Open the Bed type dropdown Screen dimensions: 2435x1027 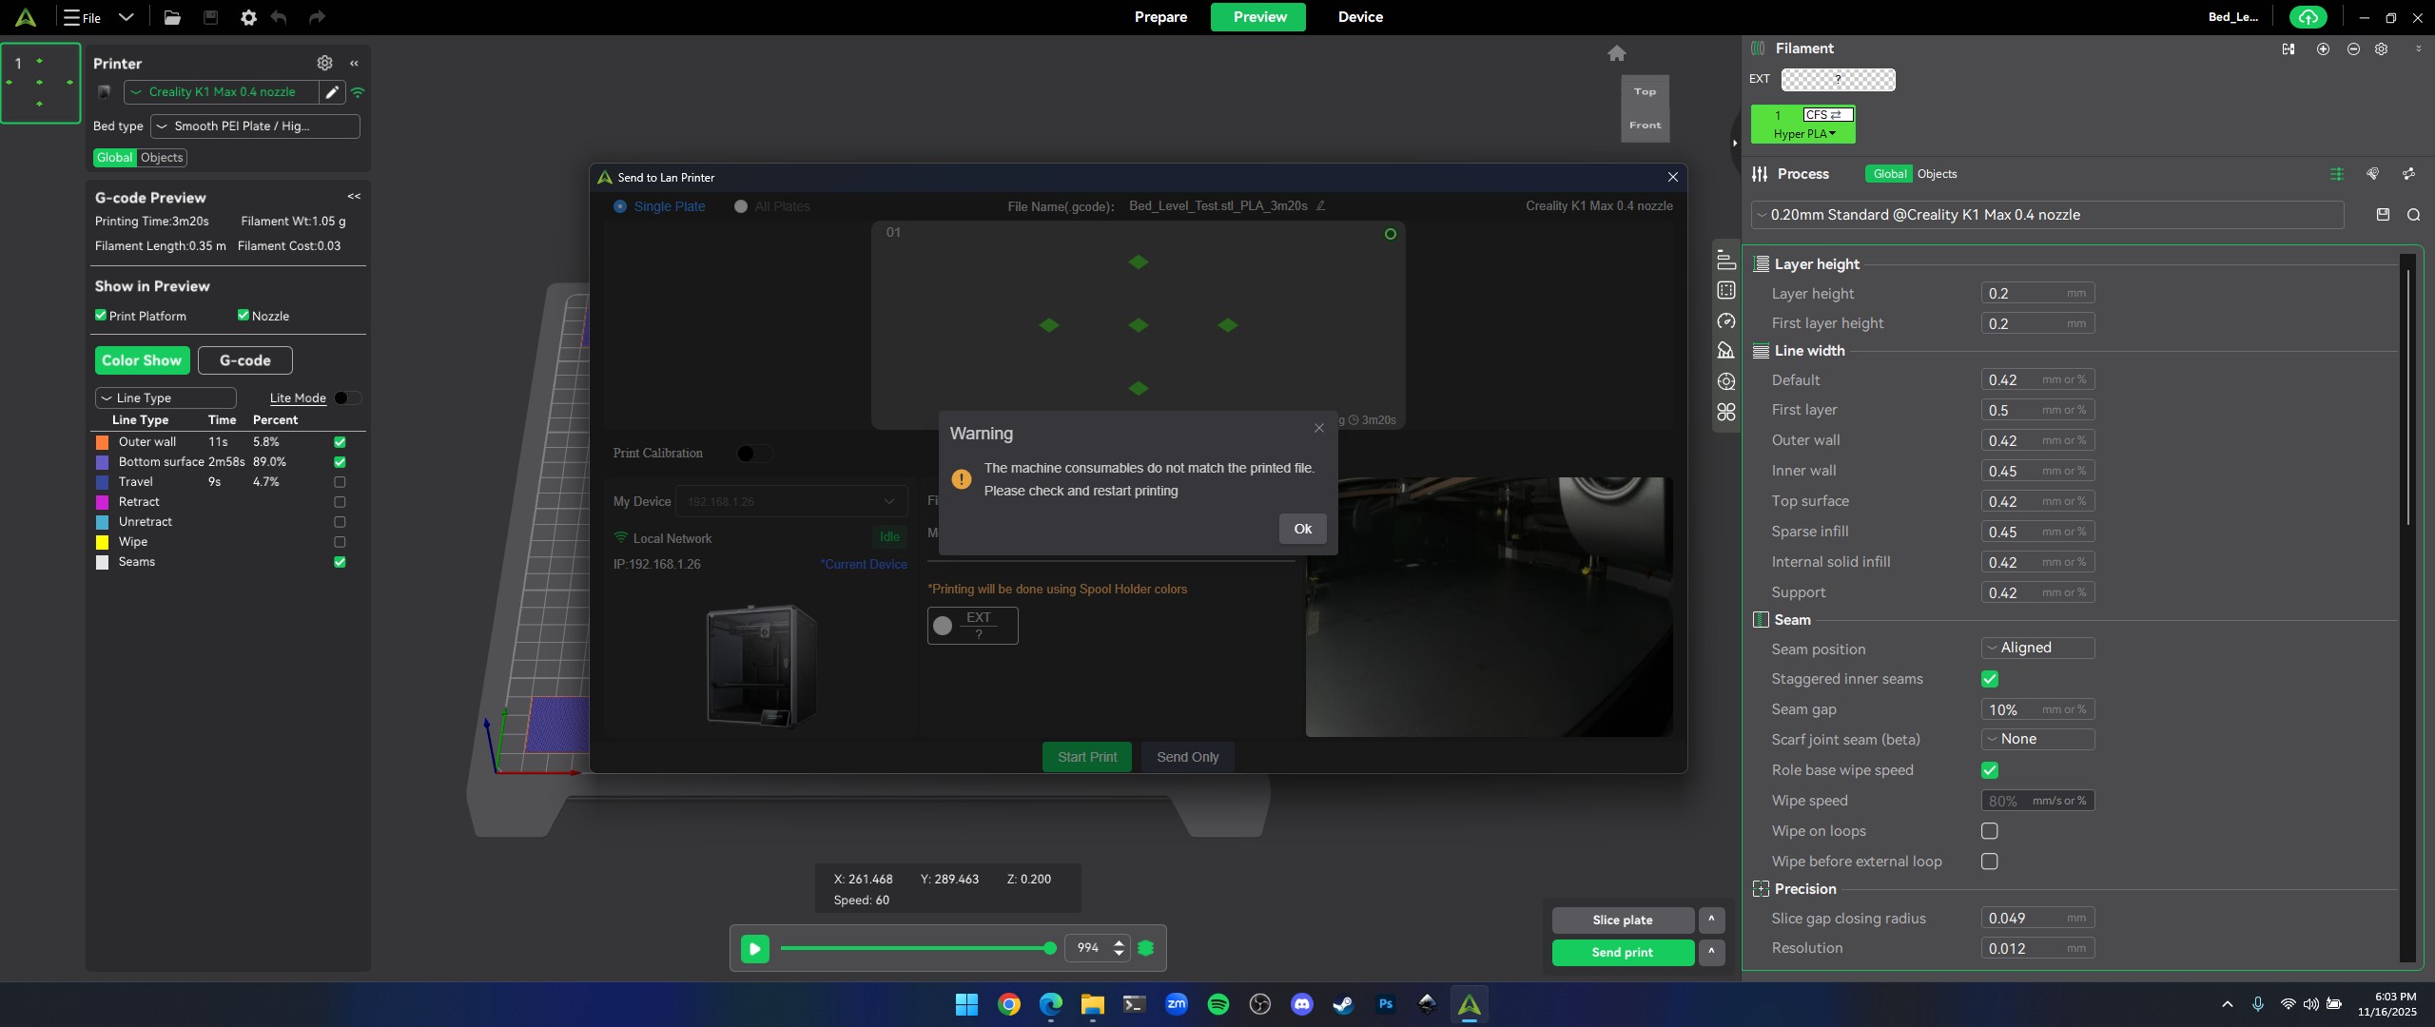[255, 126]
